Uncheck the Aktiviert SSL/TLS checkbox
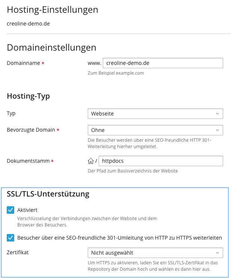231x279 pixels. click(x=10, y=210)
